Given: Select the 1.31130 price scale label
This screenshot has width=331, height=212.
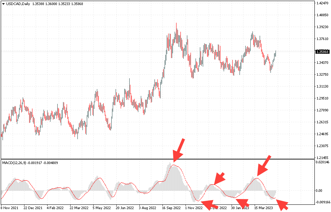Looking at the screenshot, I should (323, 86).
